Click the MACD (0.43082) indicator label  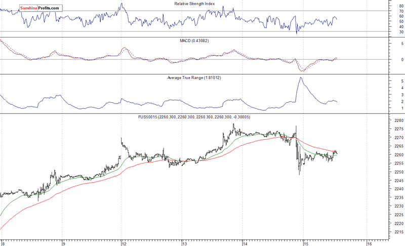[x=195, y=40]
